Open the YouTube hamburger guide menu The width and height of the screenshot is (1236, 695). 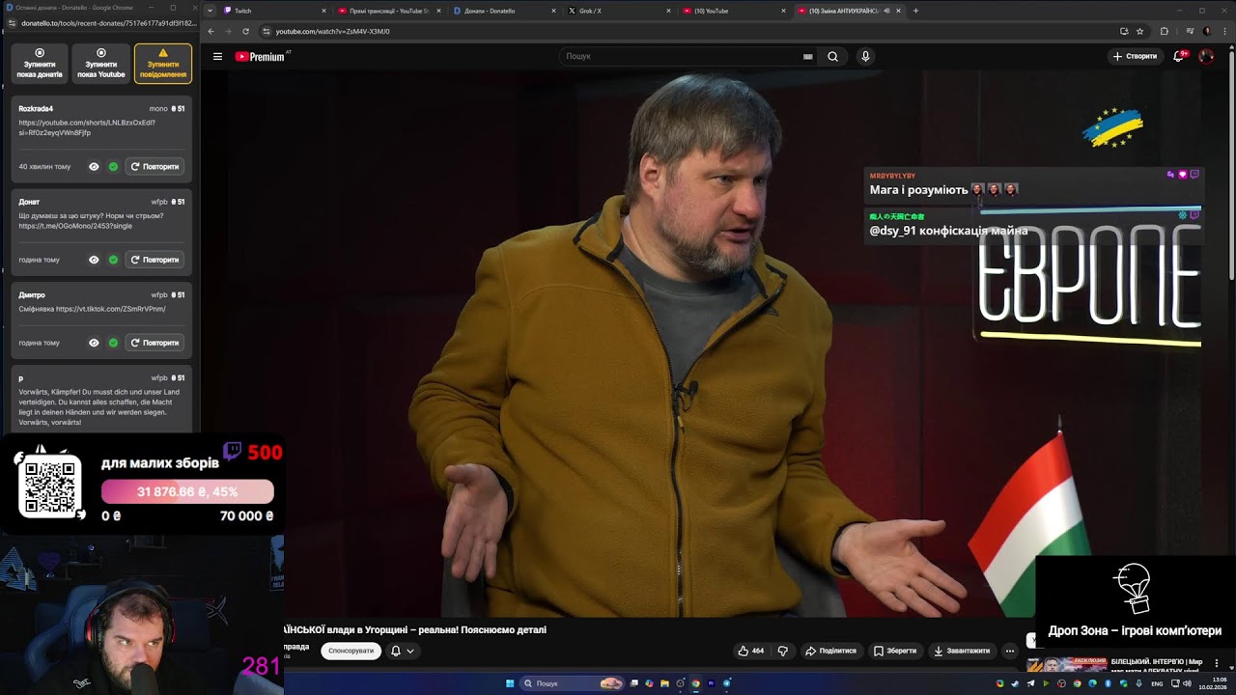pos(217,56)
